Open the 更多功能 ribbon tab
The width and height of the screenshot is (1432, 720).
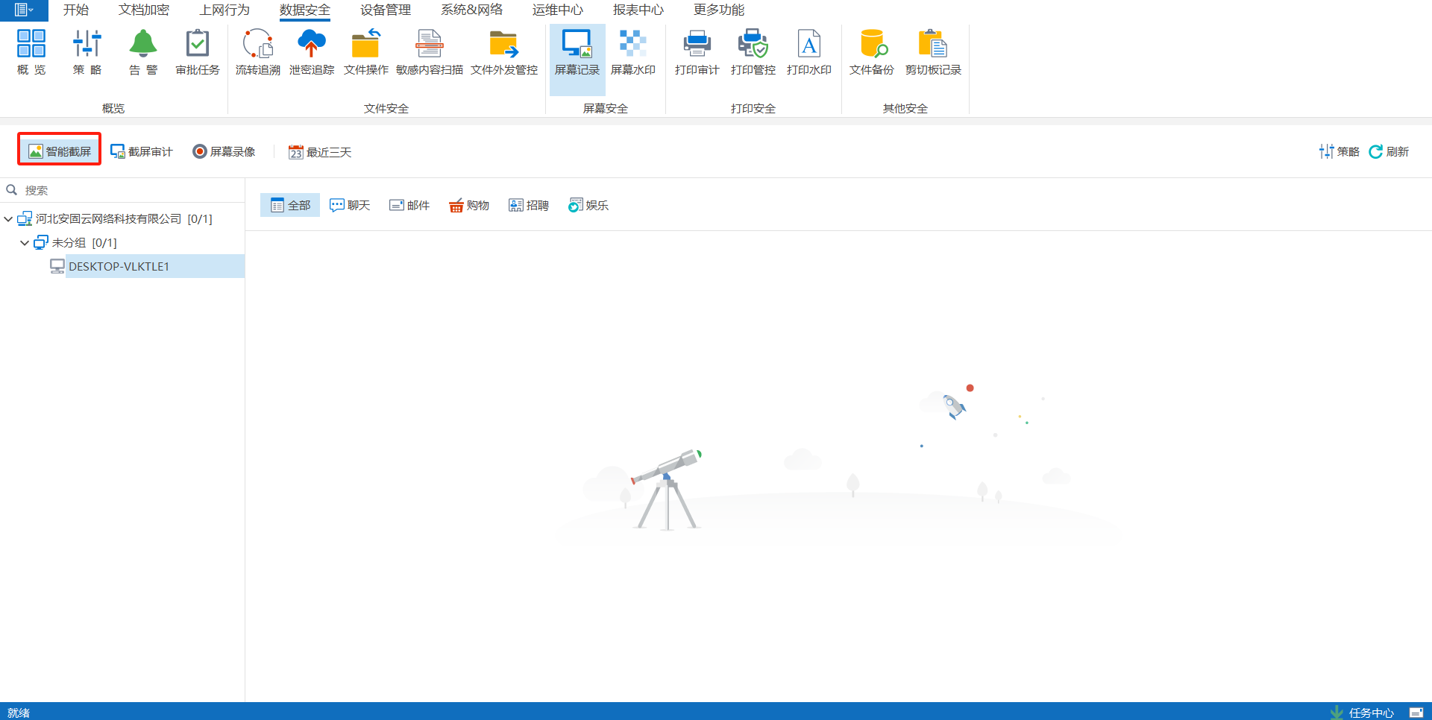tap(719, 10)
